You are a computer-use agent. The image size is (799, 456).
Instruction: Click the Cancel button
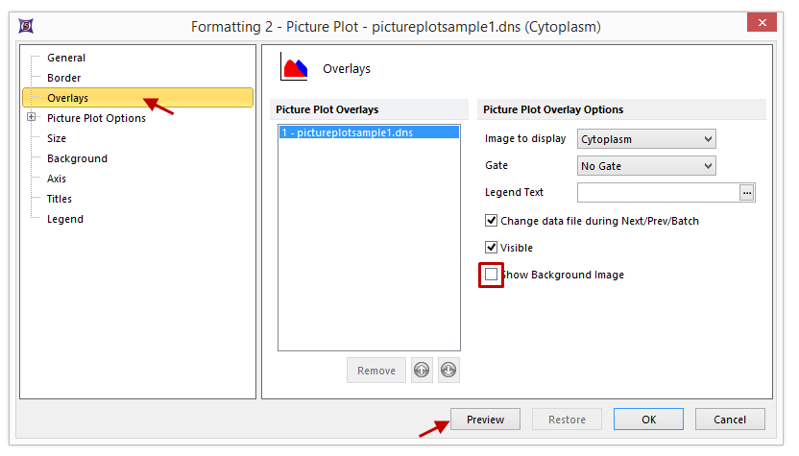730,420
